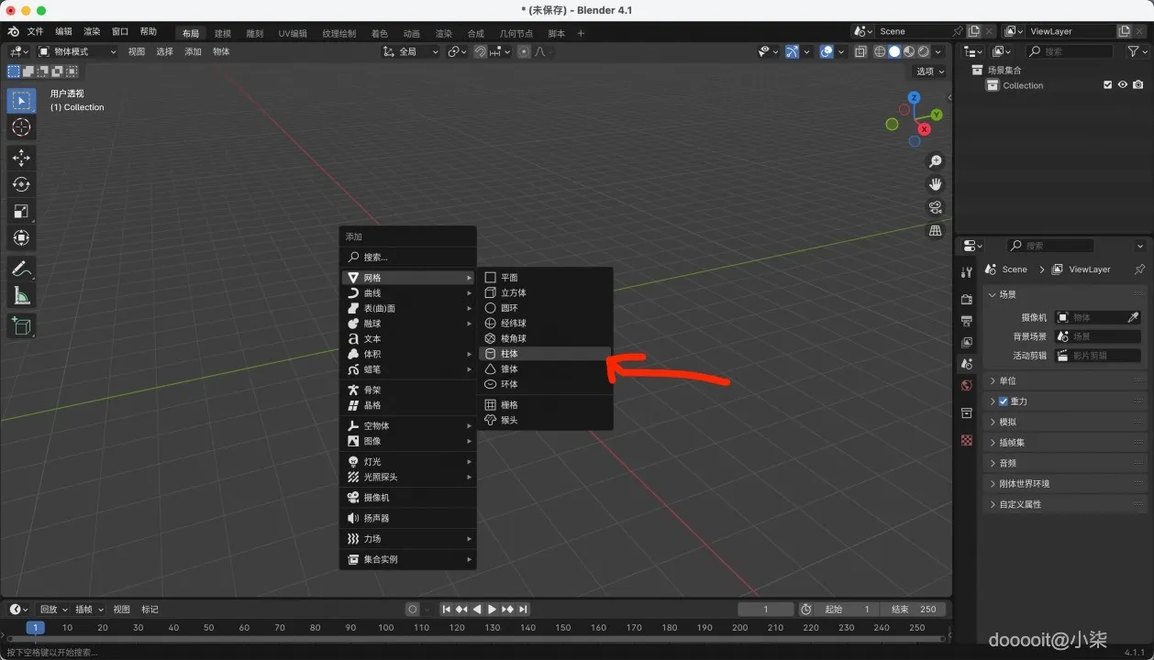Click the 添加 button in viewport header
1154x660 pixels.
pos(193,52)
